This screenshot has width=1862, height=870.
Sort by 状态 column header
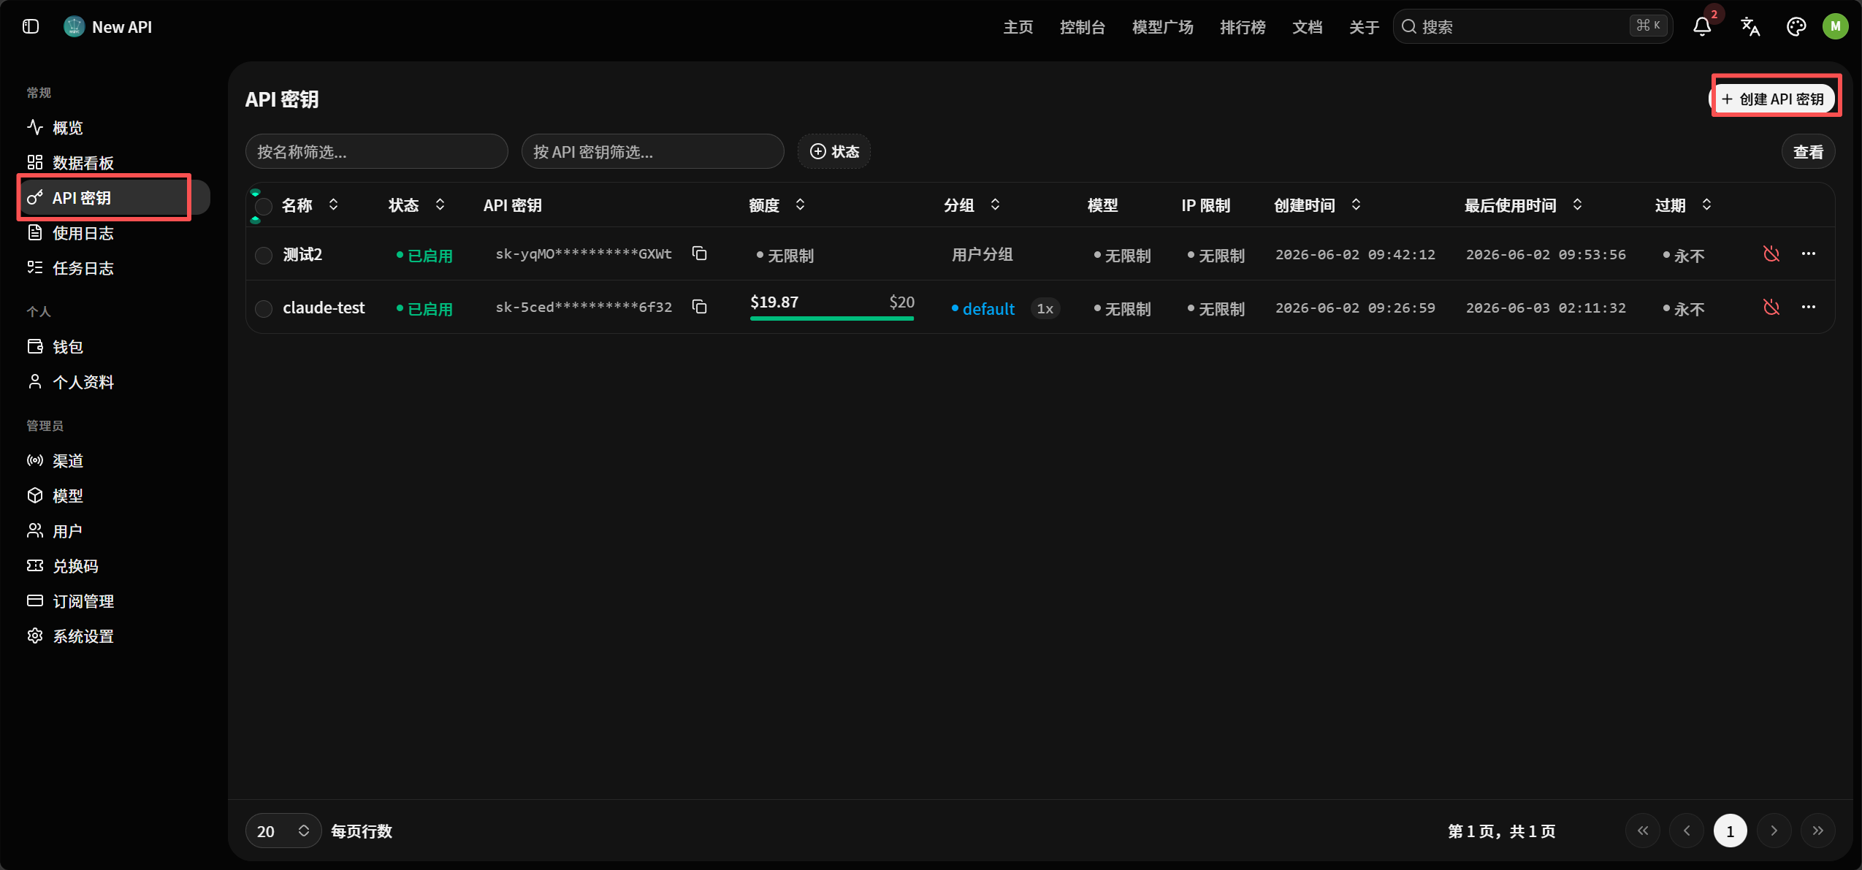(416, 205)
